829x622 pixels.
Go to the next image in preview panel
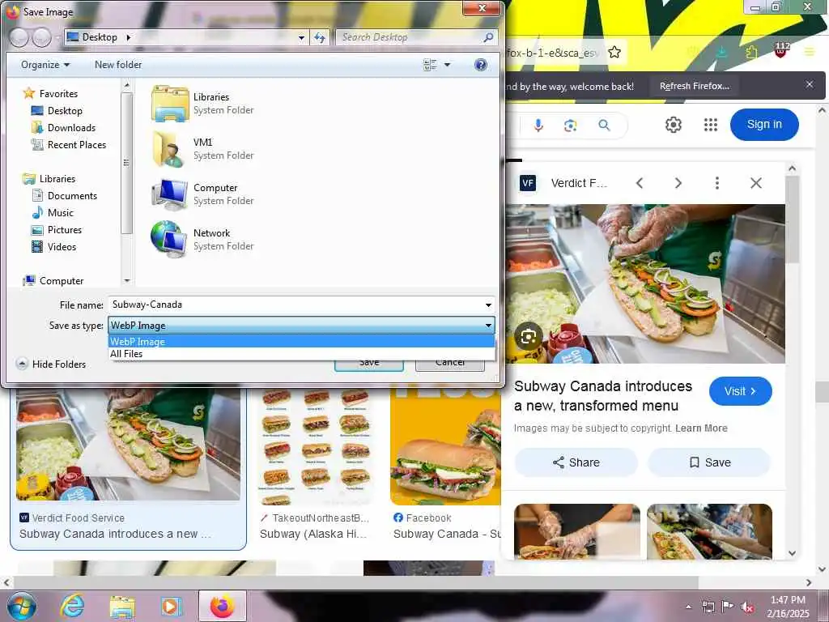[x=678, y=183]
